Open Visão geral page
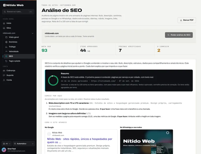Screen dimensions: 201x154 (19, 37)
